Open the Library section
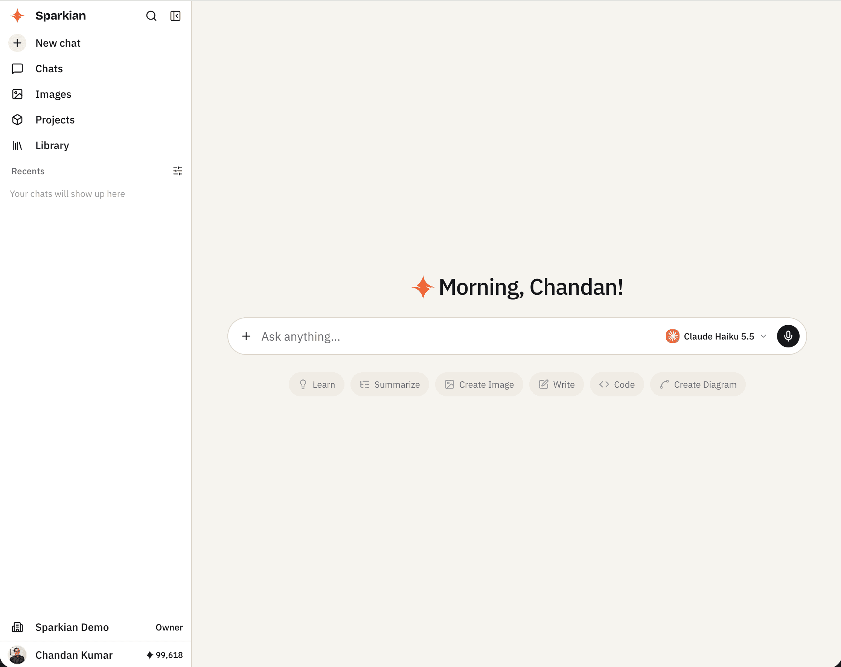Screen dimensions: 841x667 [x=96, y=146]
